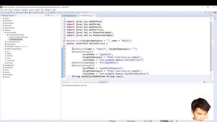217x122 pixels.
Task: Click Writable in the status bar
Action: pyautogui.click(x=112, y=121)
